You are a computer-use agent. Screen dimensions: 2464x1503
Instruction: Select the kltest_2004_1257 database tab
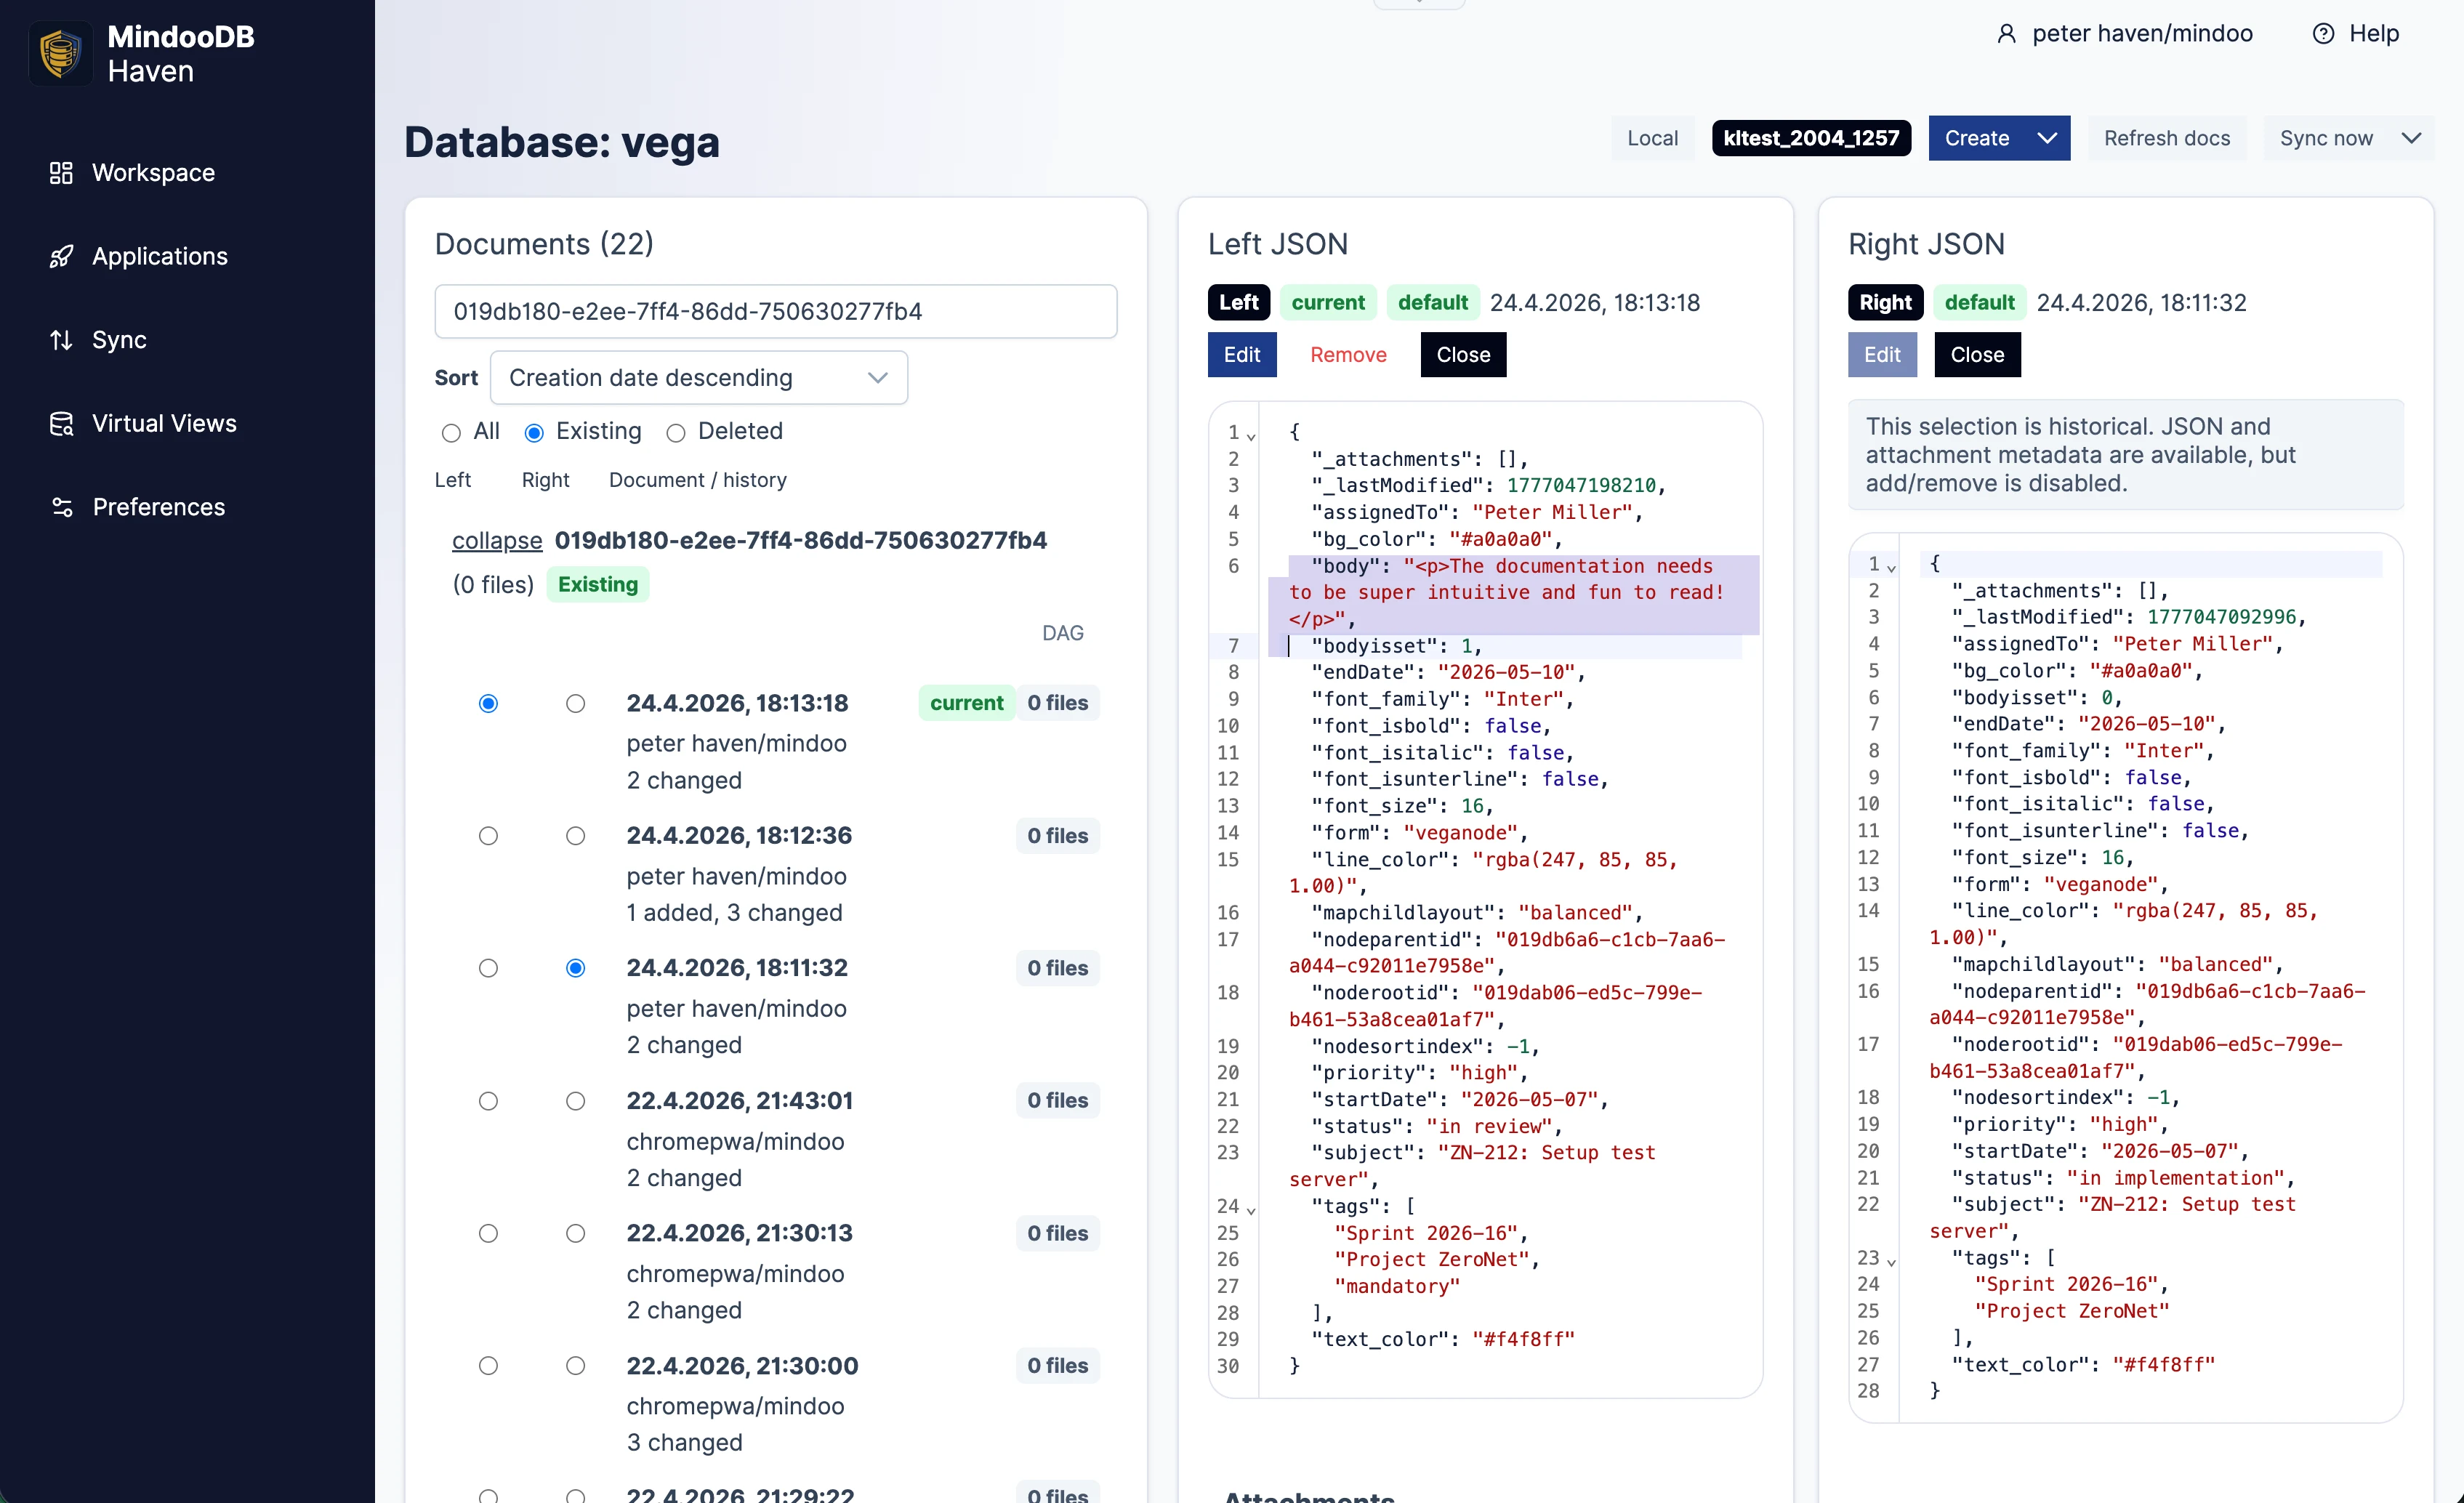tap(1811, 138)
